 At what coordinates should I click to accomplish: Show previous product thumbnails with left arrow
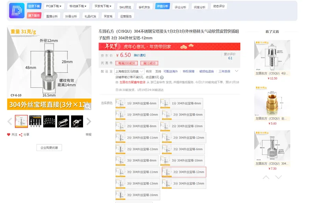point(9,122)
